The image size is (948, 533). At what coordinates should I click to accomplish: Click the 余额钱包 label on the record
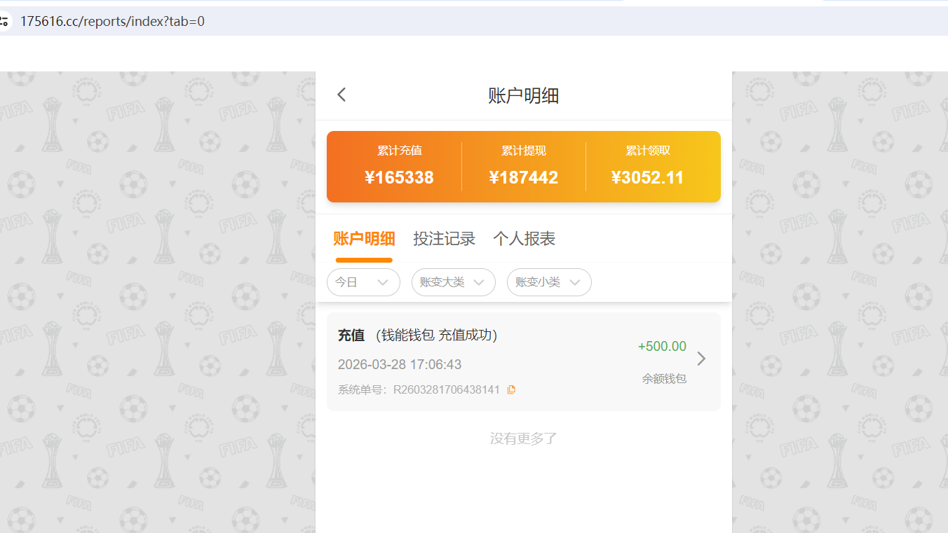[x=664, y=378]
